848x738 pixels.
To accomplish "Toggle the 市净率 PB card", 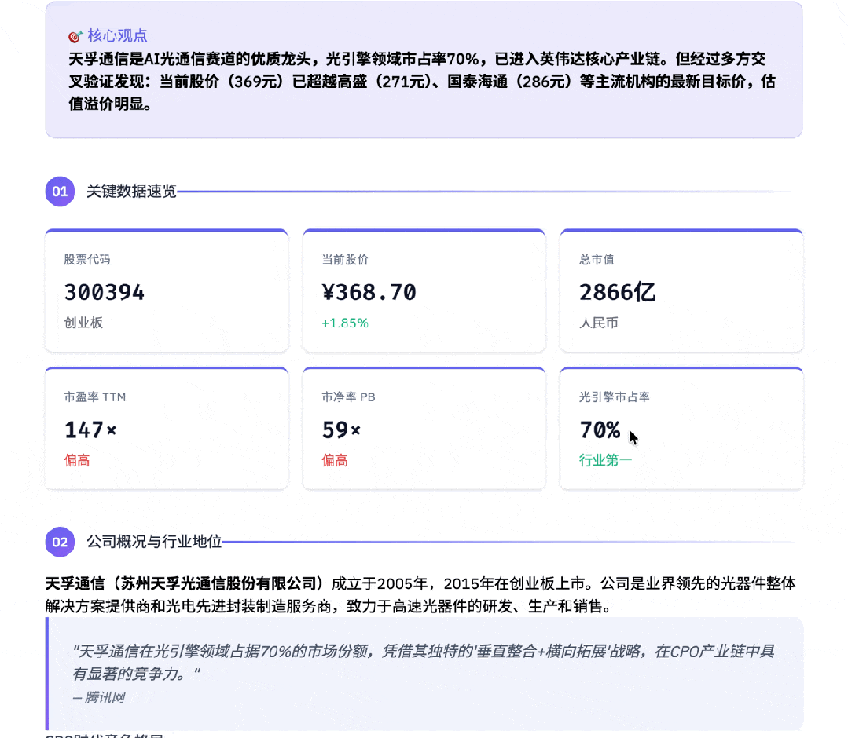I will (424, 428).
